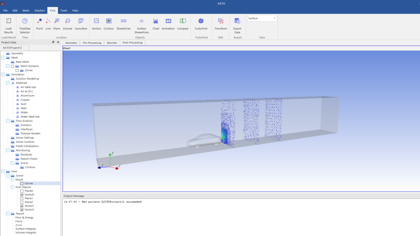Switch to the Pre-Processing tab
The height and width of the screenshot is (236, 420).
click(x=92, y=43)
